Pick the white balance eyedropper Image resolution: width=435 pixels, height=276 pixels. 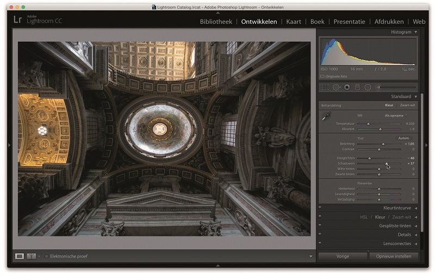(327, 117)
